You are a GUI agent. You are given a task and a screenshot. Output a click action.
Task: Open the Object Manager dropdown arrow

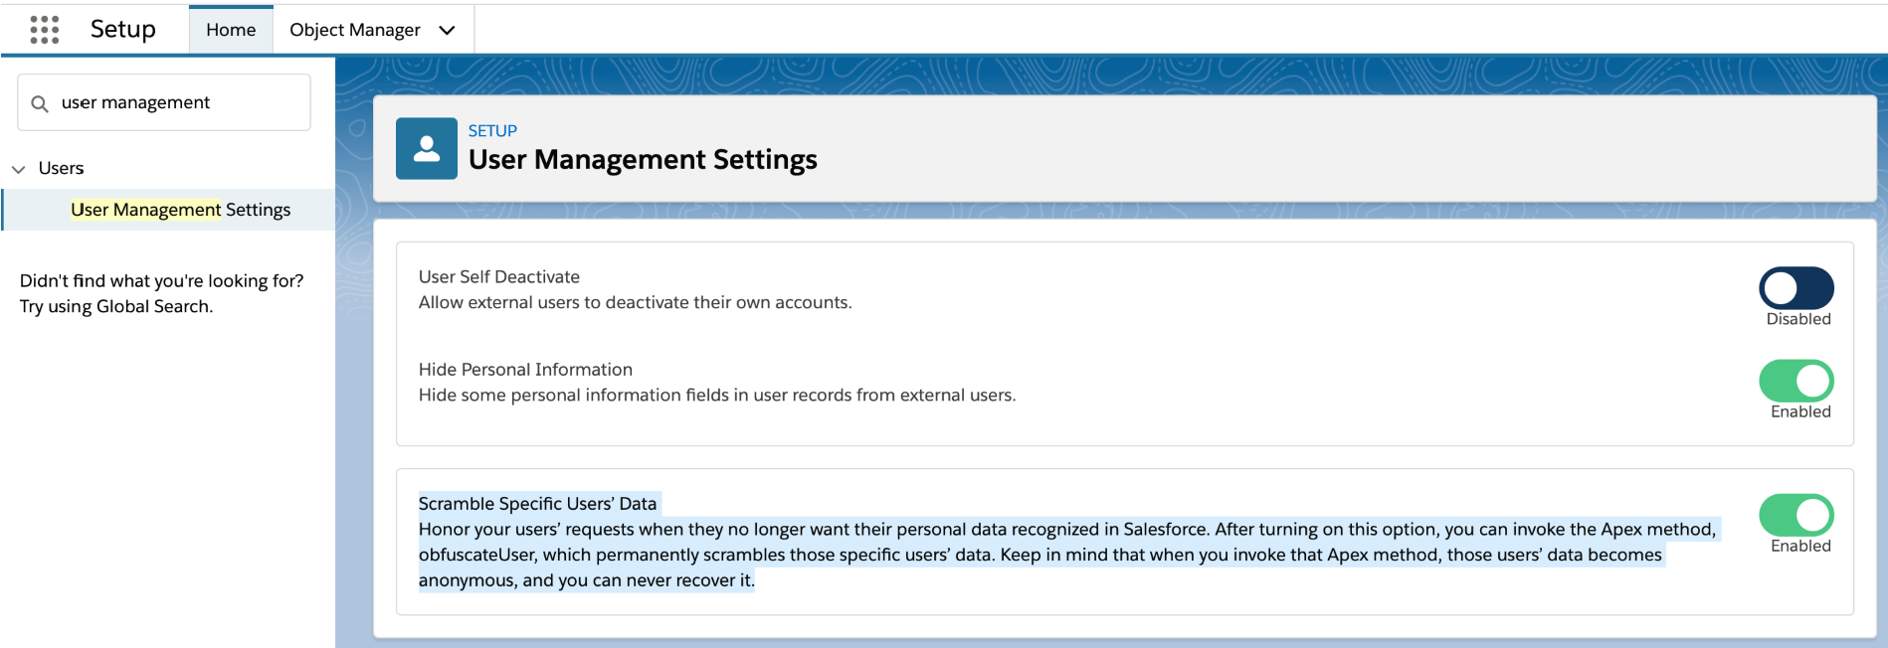(x=448, y=30)
